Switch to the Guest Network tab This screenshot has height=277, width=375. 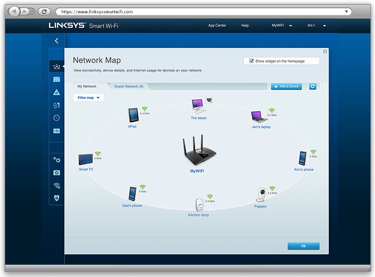click(129, 87)
